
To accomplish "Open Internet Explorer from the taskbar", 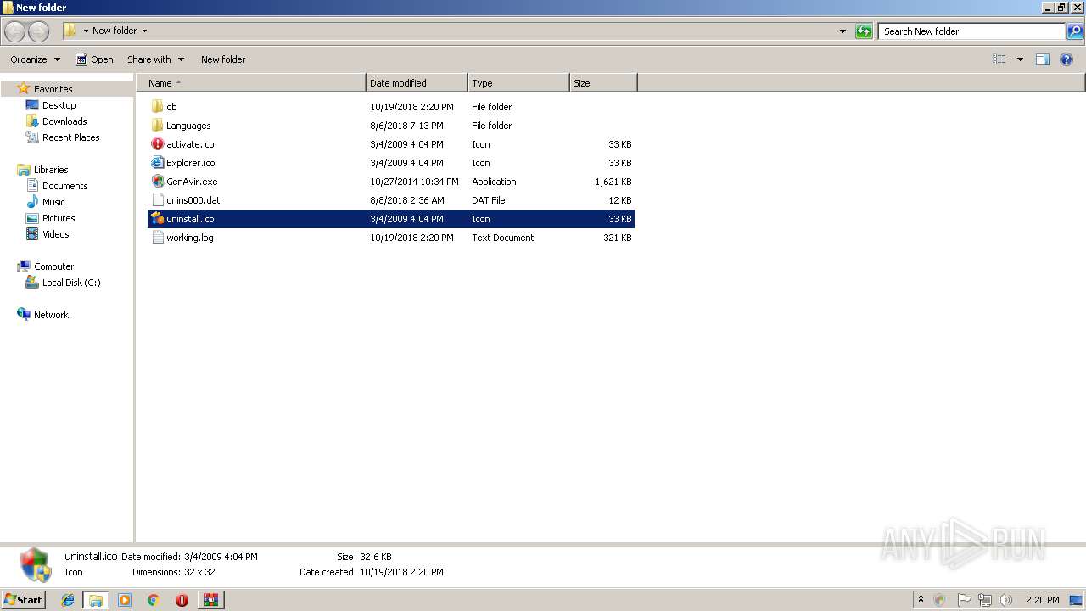I will pyautogui.click(x=68, y=600).
